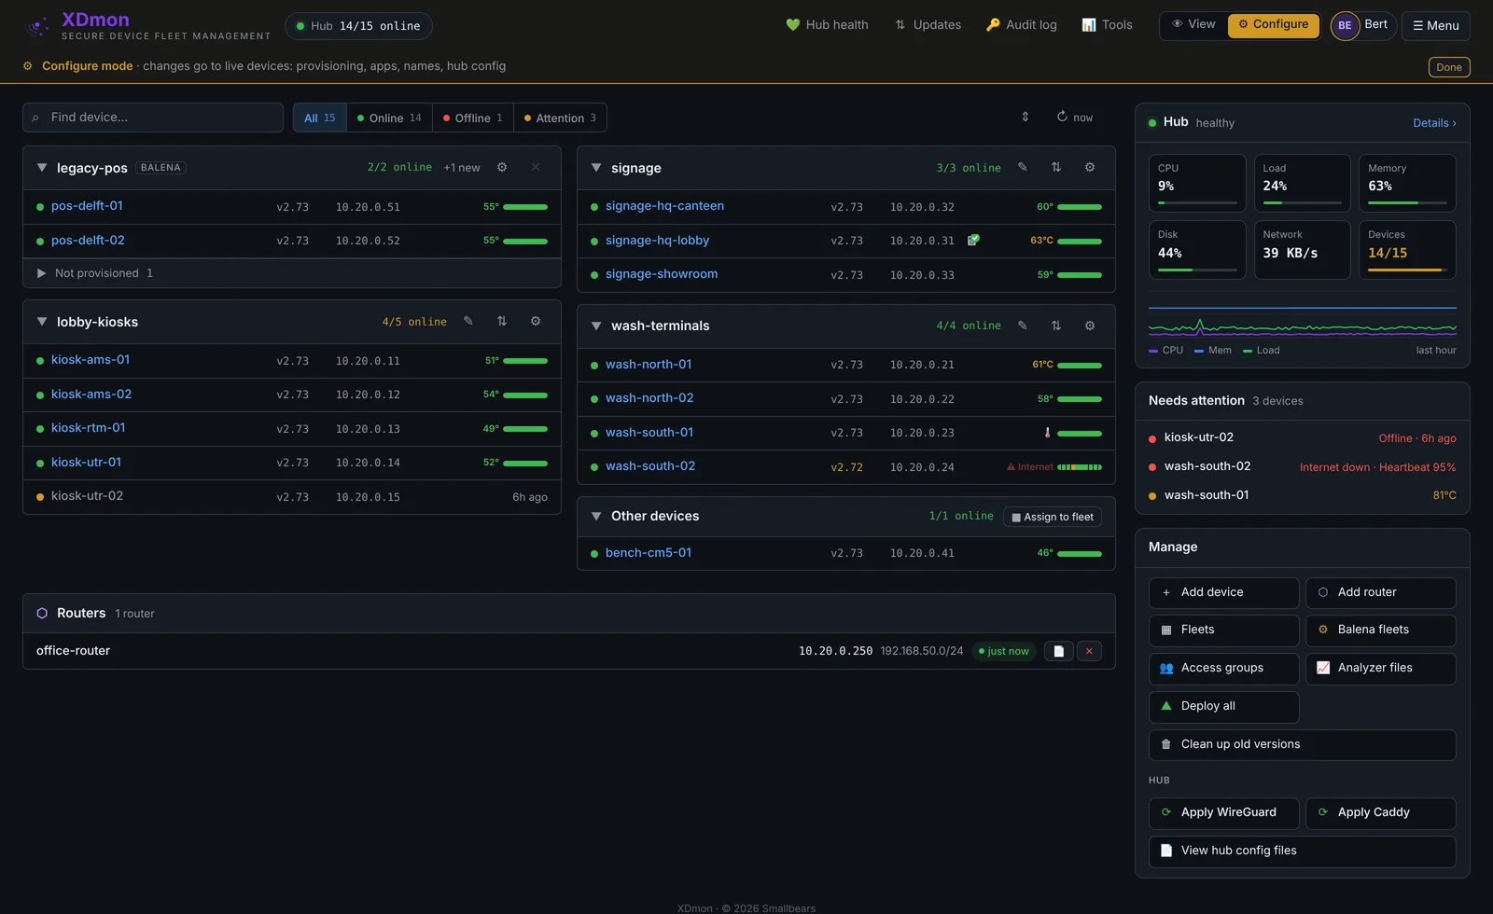This screenshot has height=914, width=1493.
Task: Open Audit log
Action: coord(1021,25)
